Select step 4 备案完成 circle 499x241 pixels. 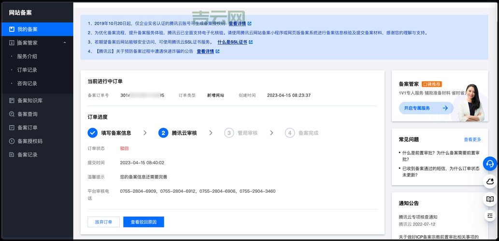pyautogui.click(x=290, y=133)
